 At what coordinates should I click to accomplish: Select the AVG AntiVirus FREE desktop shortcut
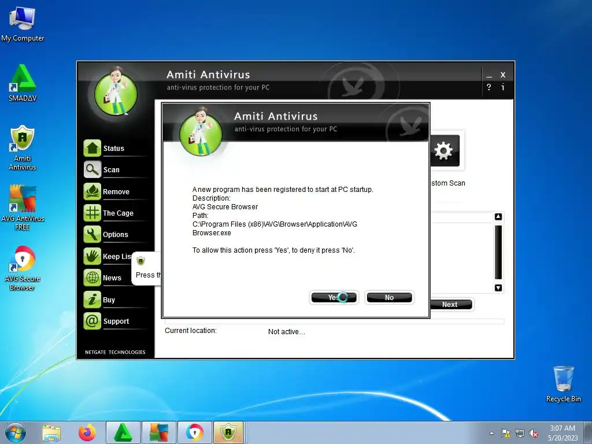click(23, 208)
